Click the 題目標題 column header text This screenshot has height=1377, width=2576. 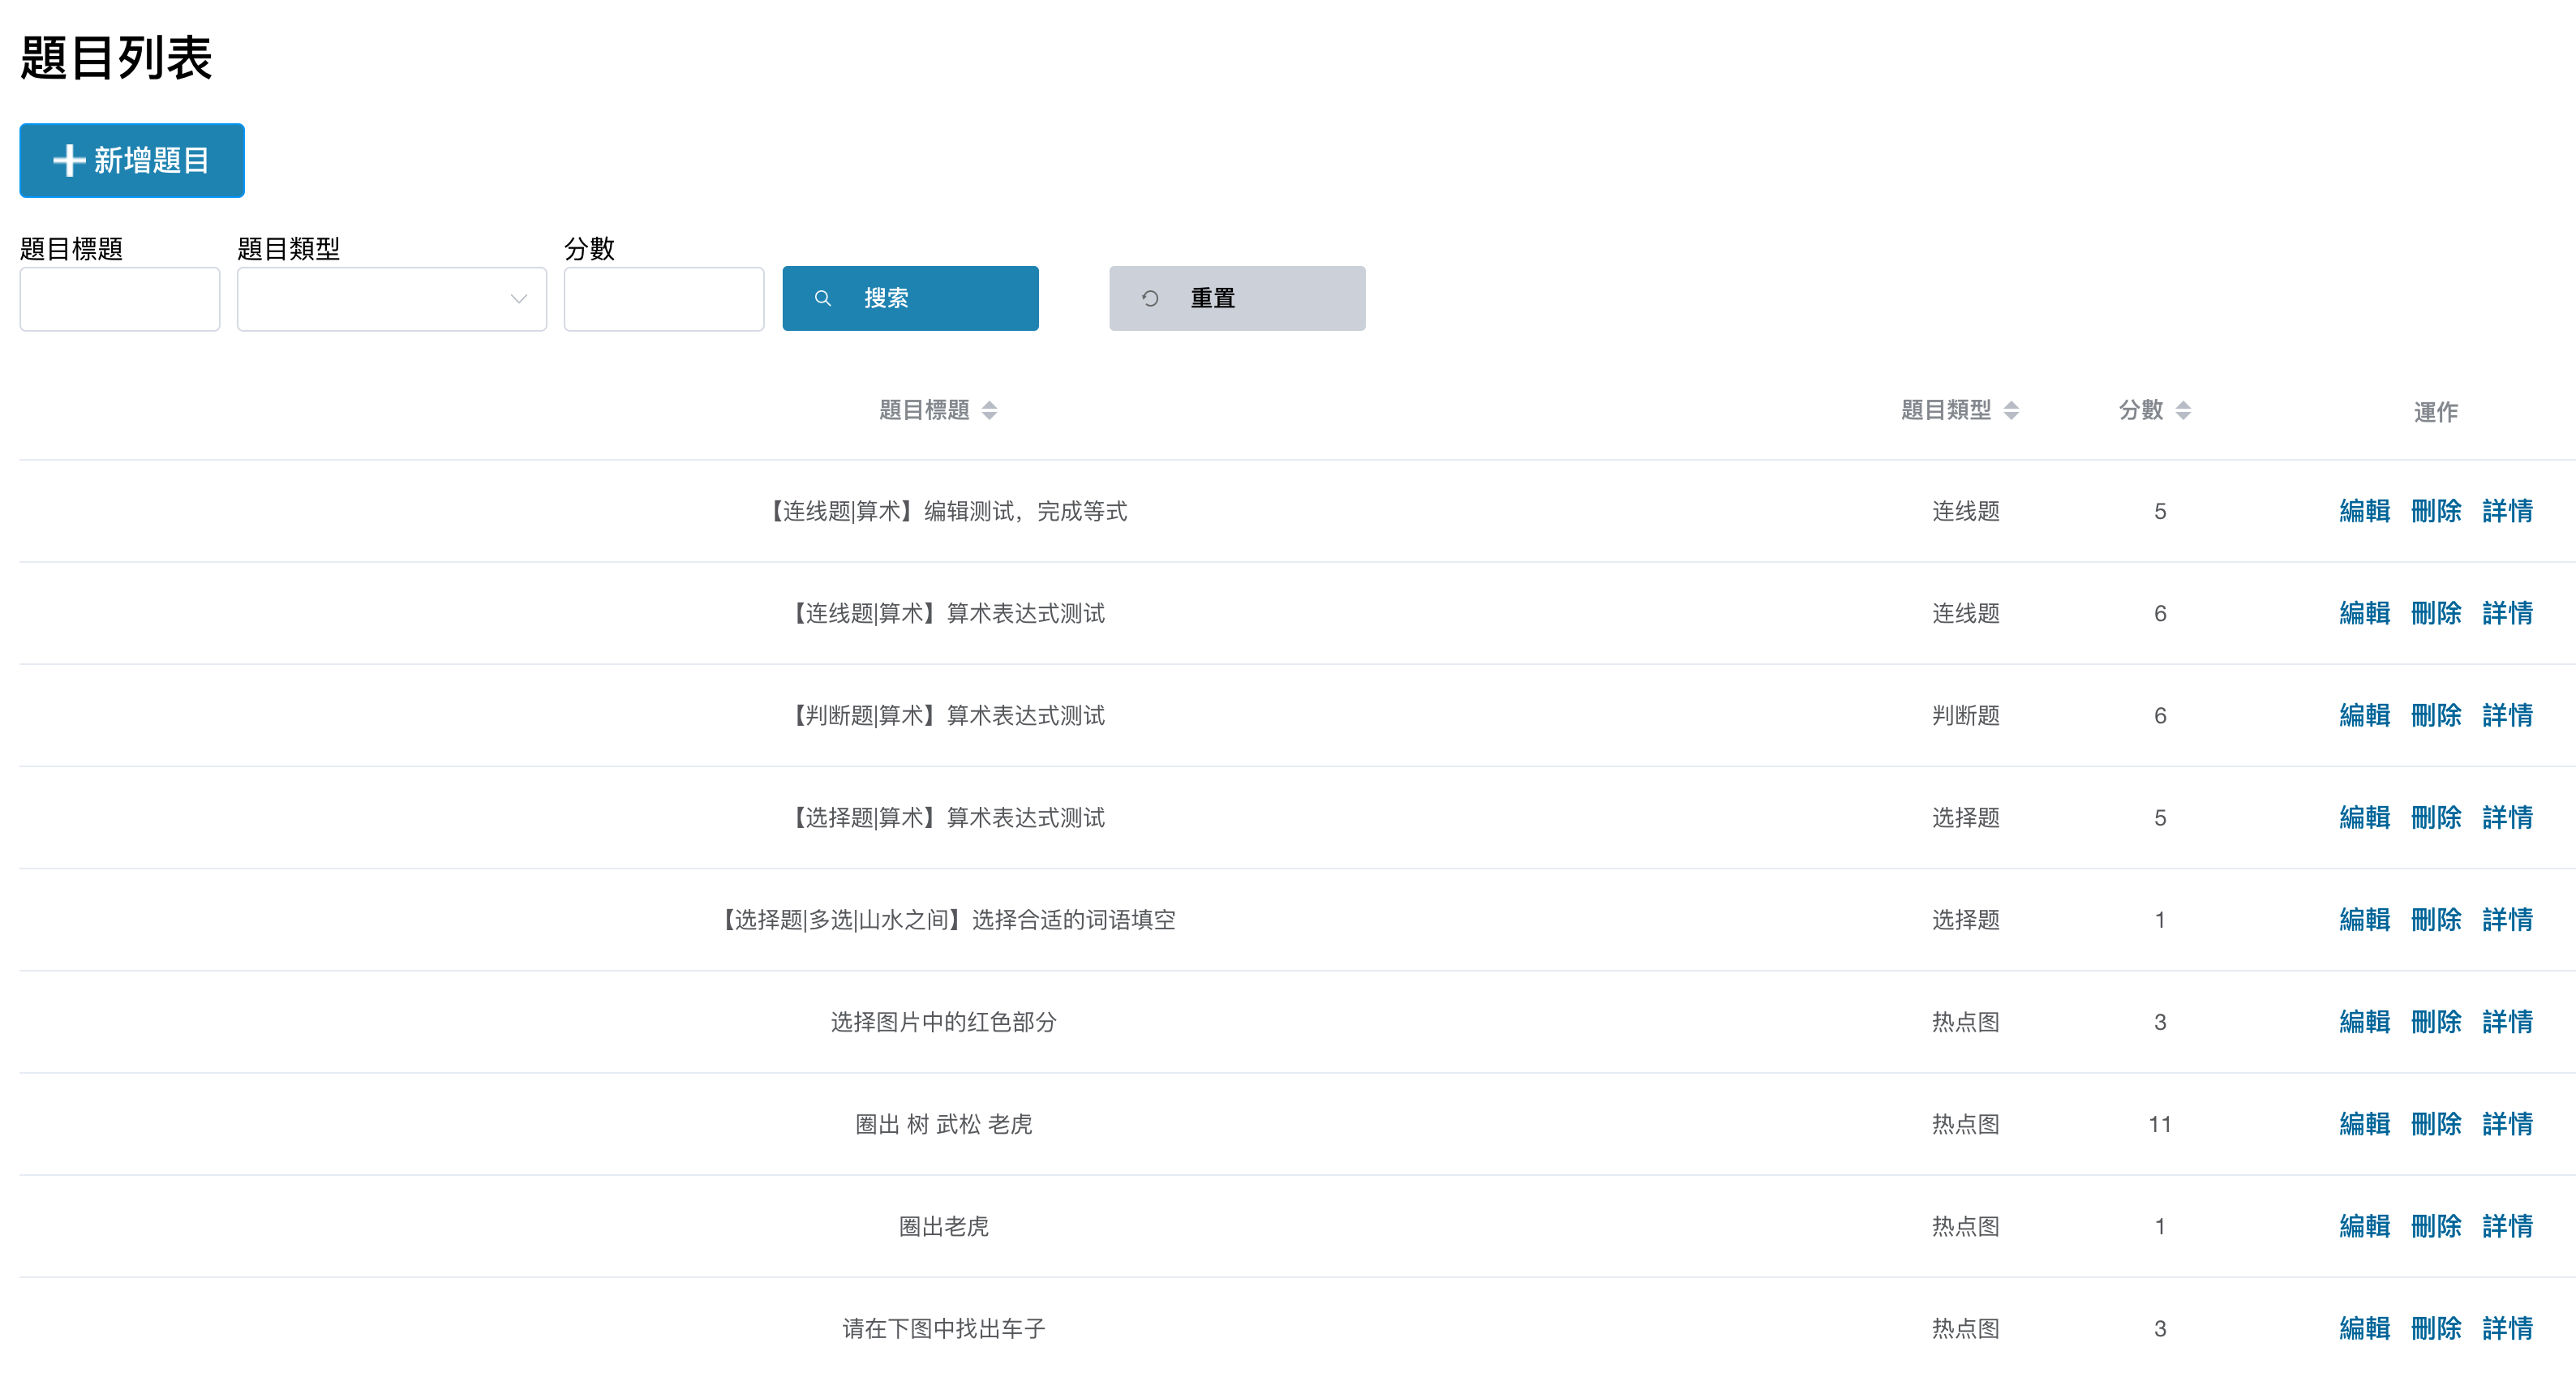click(924, 410)
